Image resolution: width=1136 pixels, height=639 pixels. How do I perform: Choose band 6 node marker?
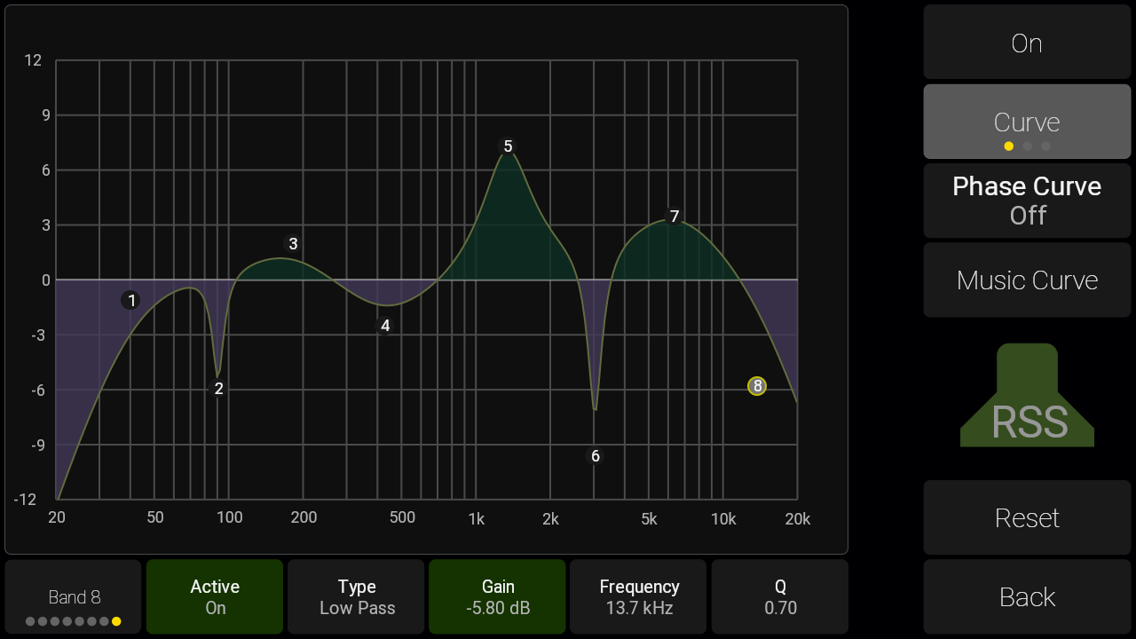(x=596, y=456)
